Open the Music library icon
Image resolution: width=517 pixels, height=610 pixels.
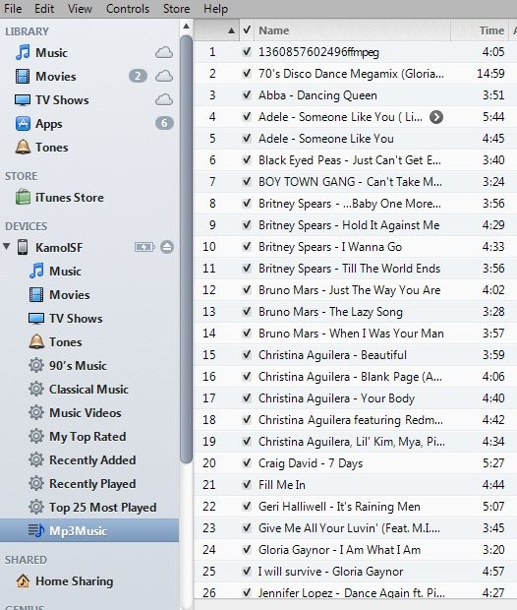pos(23,52)
